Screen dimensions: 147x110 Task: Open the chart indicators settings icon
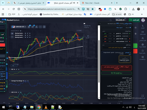pyautogui.click(x=29, y=27)
